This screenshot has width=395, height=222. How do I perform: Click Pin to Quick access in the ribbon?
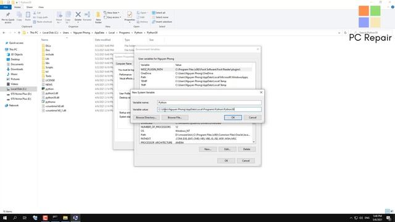coord(8,17)
